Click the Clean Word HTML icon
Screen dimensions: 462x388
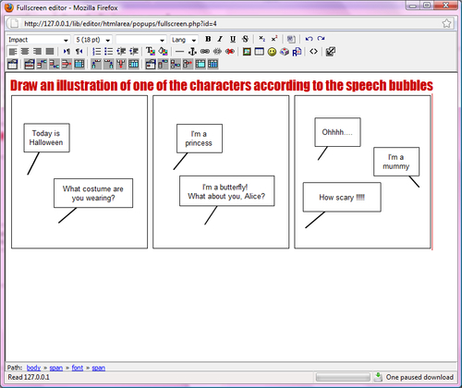(x=291, y=39)
